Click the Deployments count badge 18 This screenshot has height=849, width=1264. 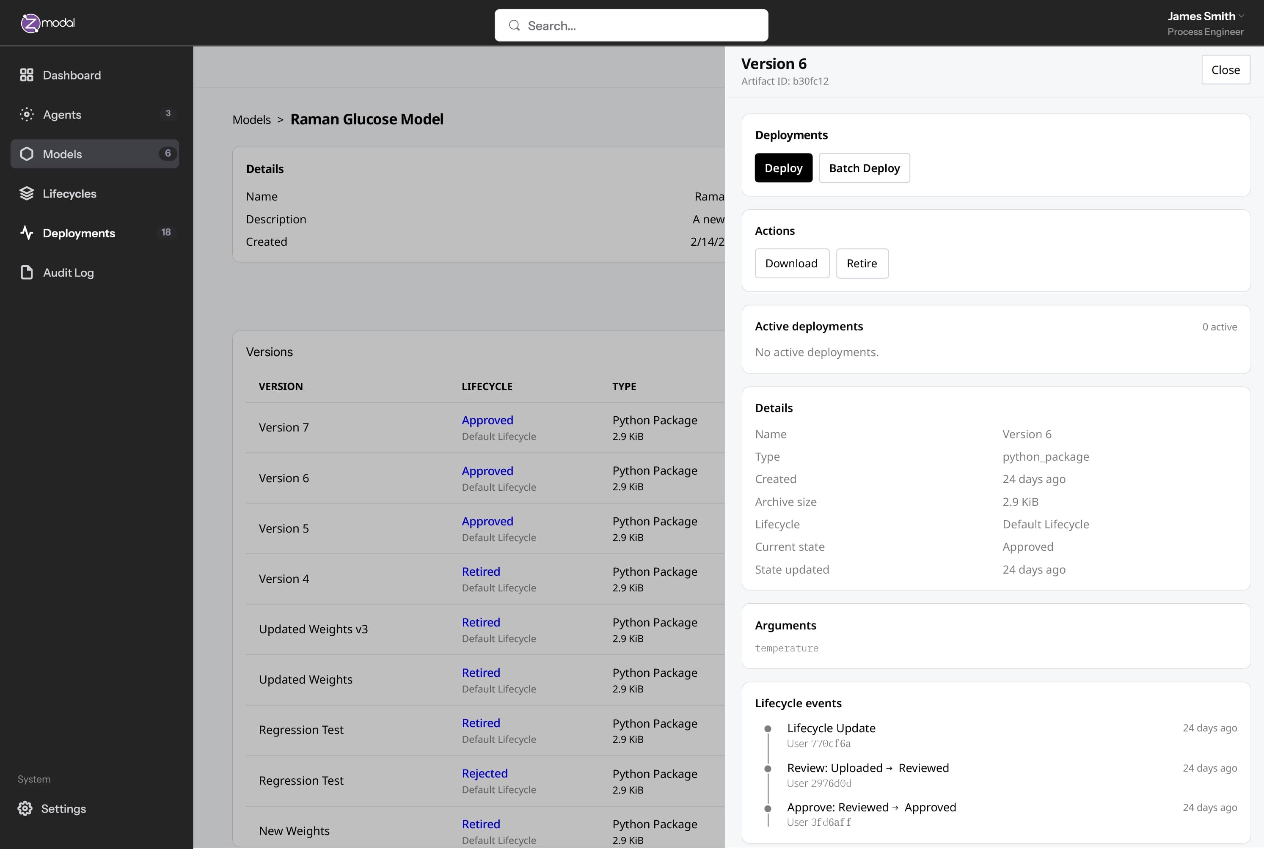[166, 232]
